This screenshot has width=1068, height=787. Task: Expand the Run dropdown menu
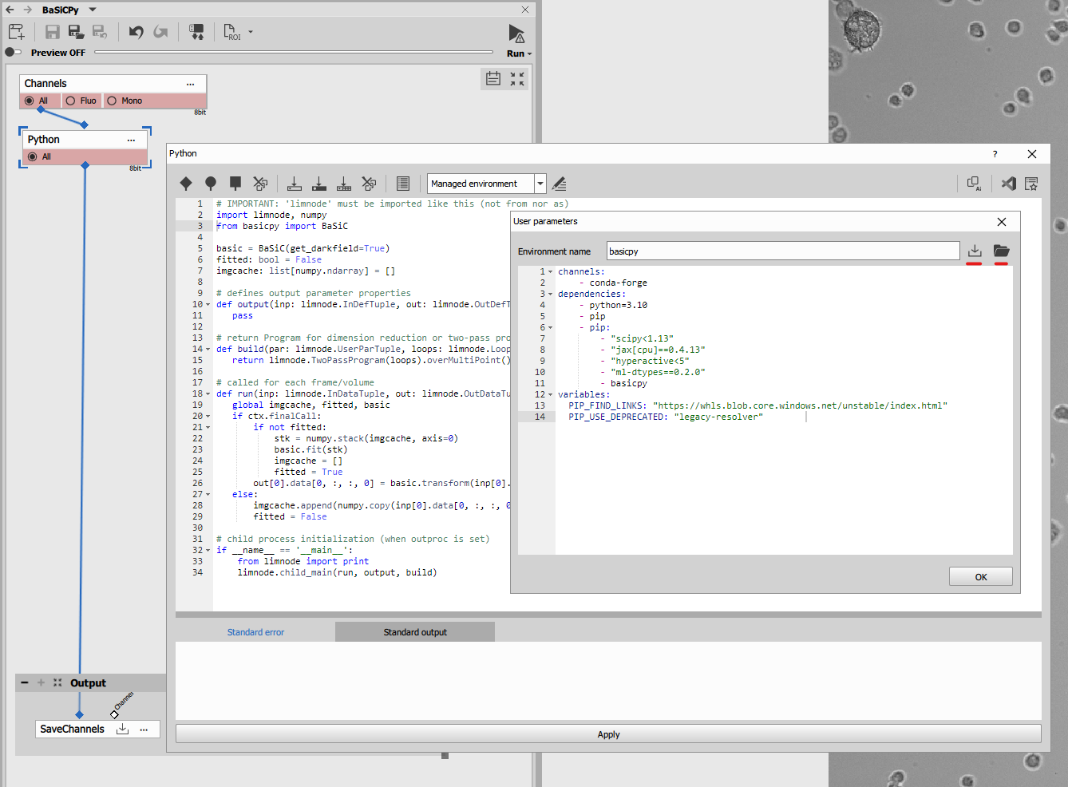tap(529, 54)
